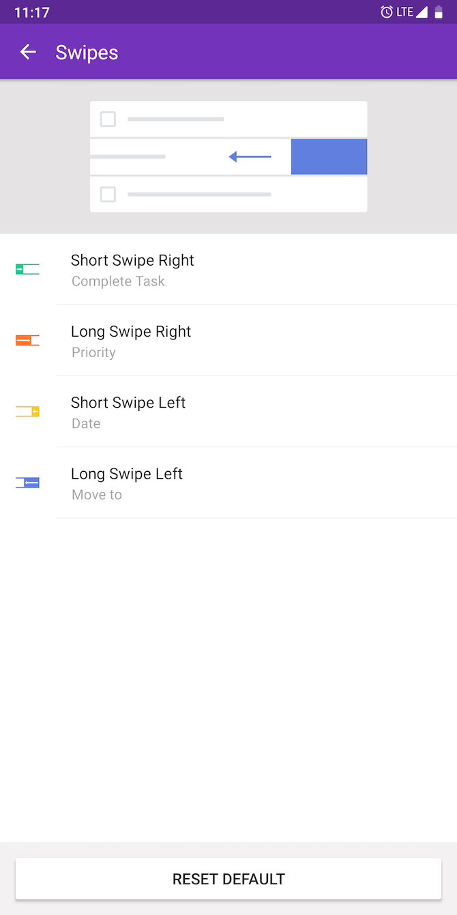This screenshot has height=915, width=457.
Task: Tap the back arrow in the Swipes header
Action: 27,52
